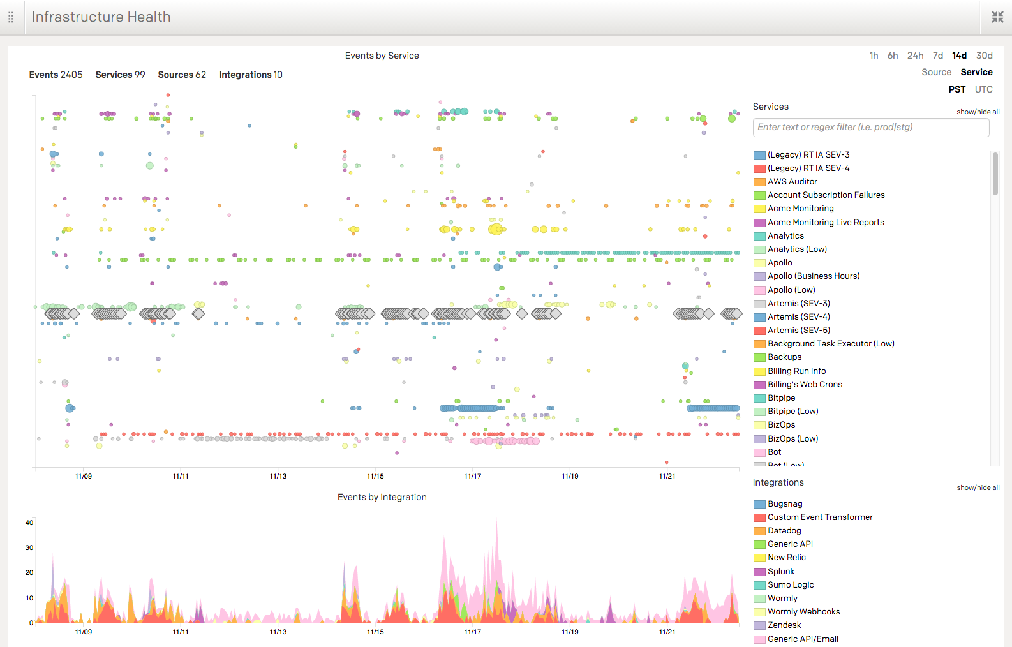This screenshot has width=1012, height=647.
Task: Click show/hide all for Services
Action: pos(978,112)
